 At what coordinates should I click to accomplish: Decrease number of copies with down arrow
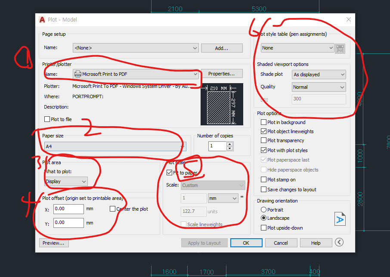(229, 148)
